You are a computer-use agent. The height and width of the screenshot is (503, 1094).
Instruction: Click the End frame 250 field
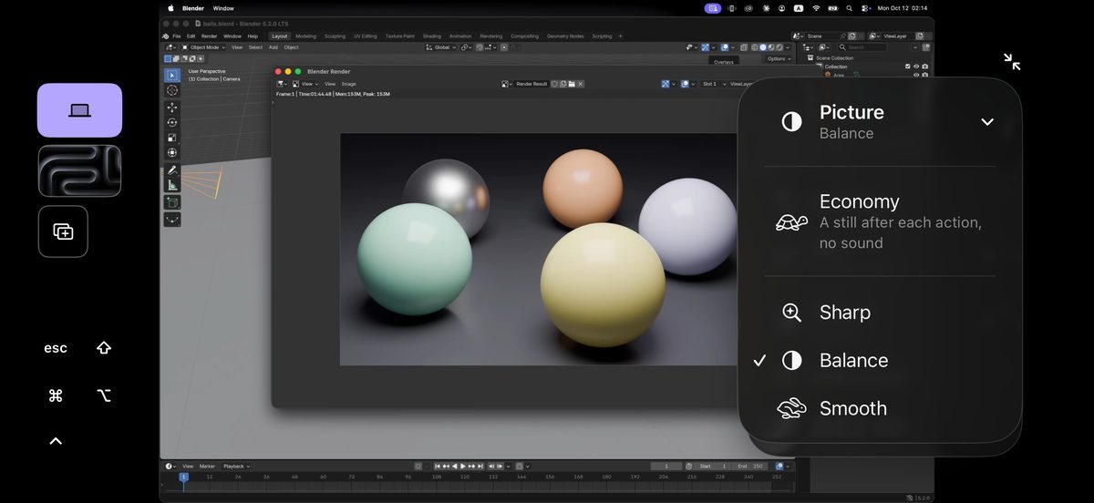[750, 466]
